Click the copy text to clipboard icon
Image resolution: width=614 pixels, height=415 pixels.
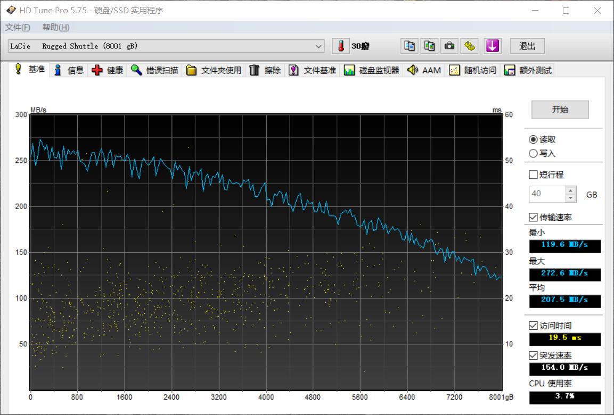[410, 46]
